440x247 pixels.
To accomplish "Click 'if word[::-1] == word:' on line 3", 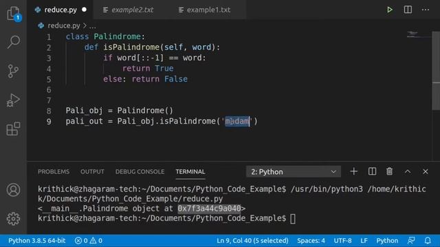I will [154, 58].
